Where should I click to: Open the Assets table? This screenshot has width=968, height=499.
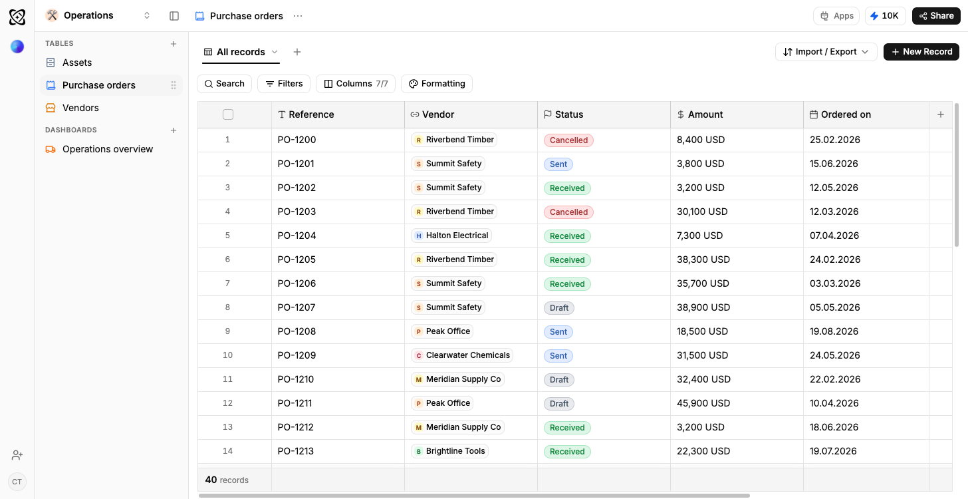click(x=112, y=63)
